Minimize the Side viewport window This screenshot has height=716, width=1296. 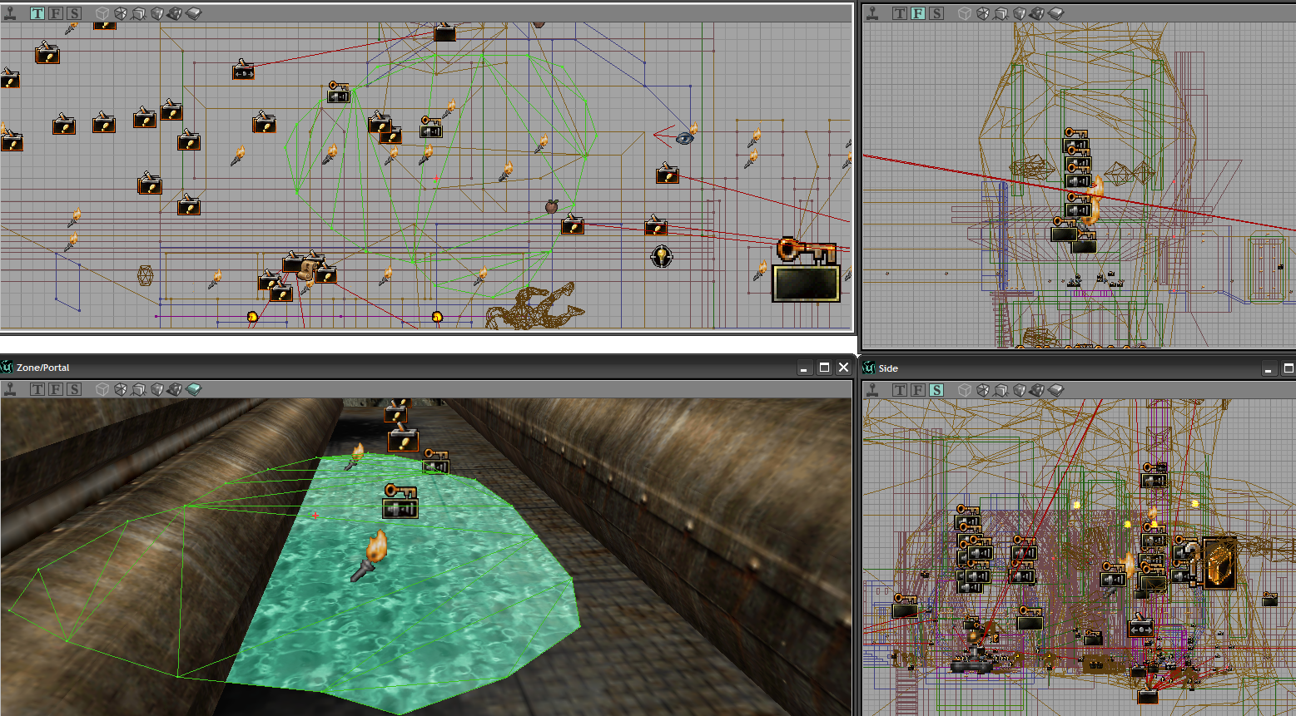point(1269,368)
